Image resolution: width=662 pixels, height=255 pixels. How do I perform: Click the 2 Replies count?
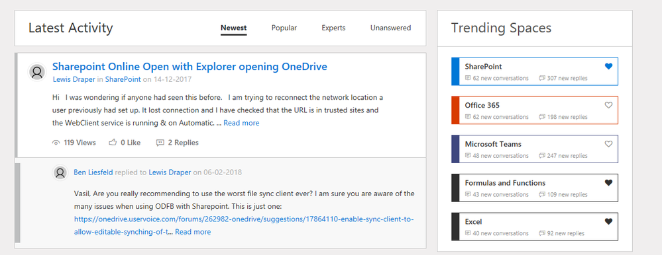[184, 143]
